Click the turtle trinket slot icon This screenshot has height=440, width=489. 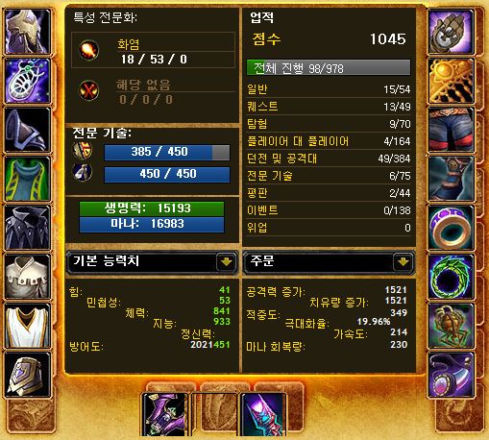click(451, 326)
